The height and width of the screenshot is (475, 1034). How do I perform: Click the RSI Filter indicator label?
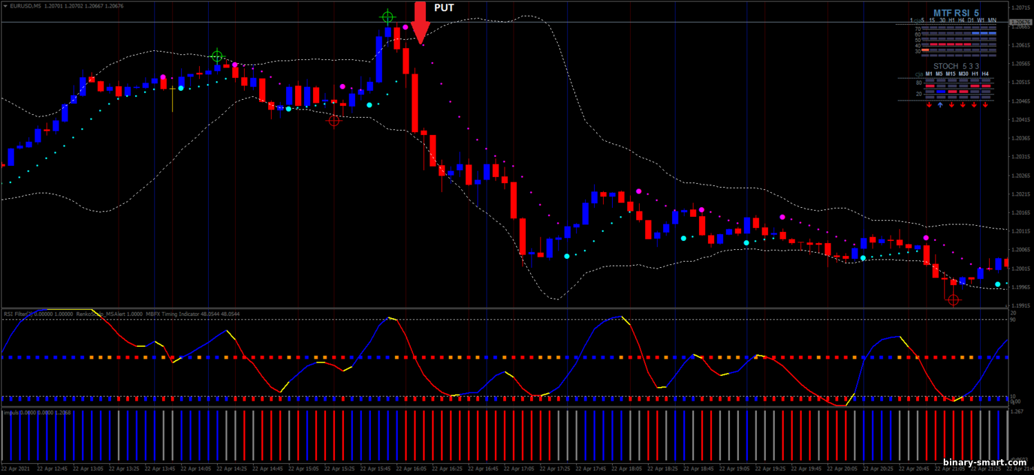[18, 314]
